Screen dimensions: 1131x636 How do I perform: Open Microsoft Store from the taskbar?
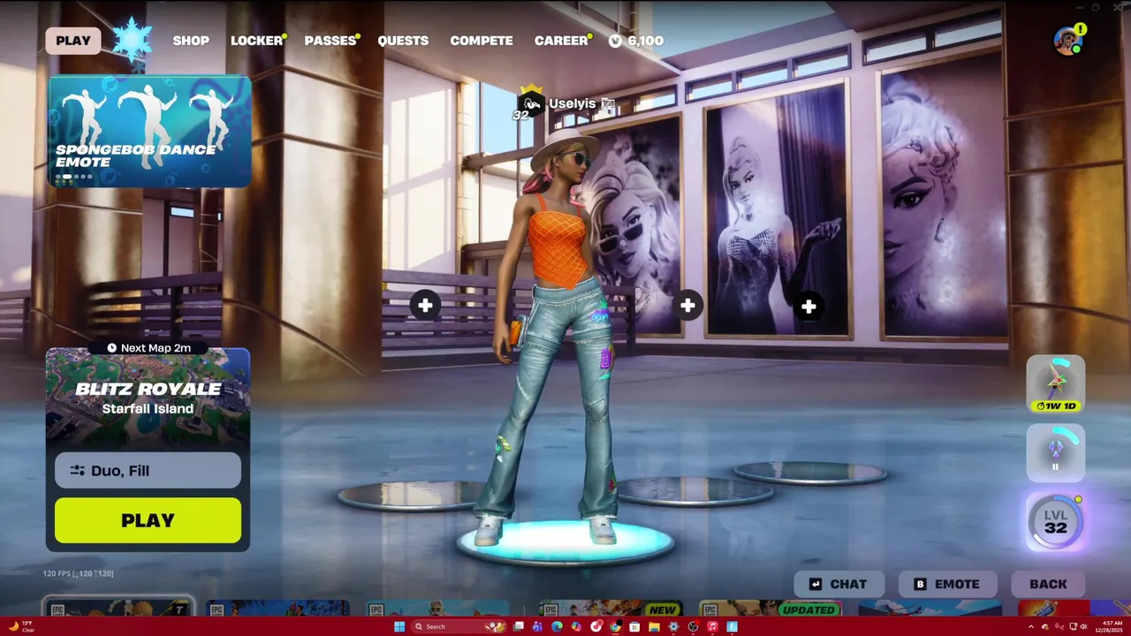coord(634,626)
